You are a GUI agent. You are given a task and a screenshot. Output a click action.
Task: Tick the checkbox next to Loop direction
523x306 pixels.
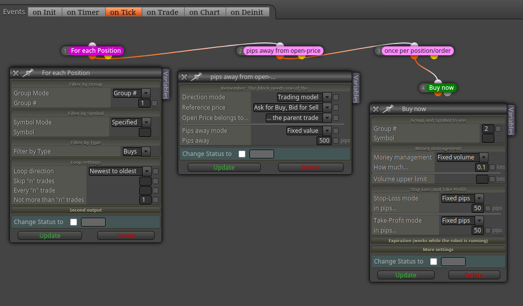click(x=156, y=171)
